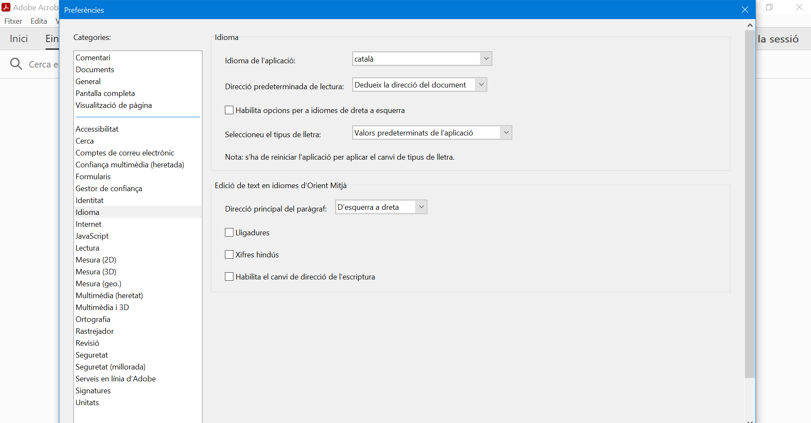Select the Seguretat category
The image size is (811, 423).
click(92, 355)
